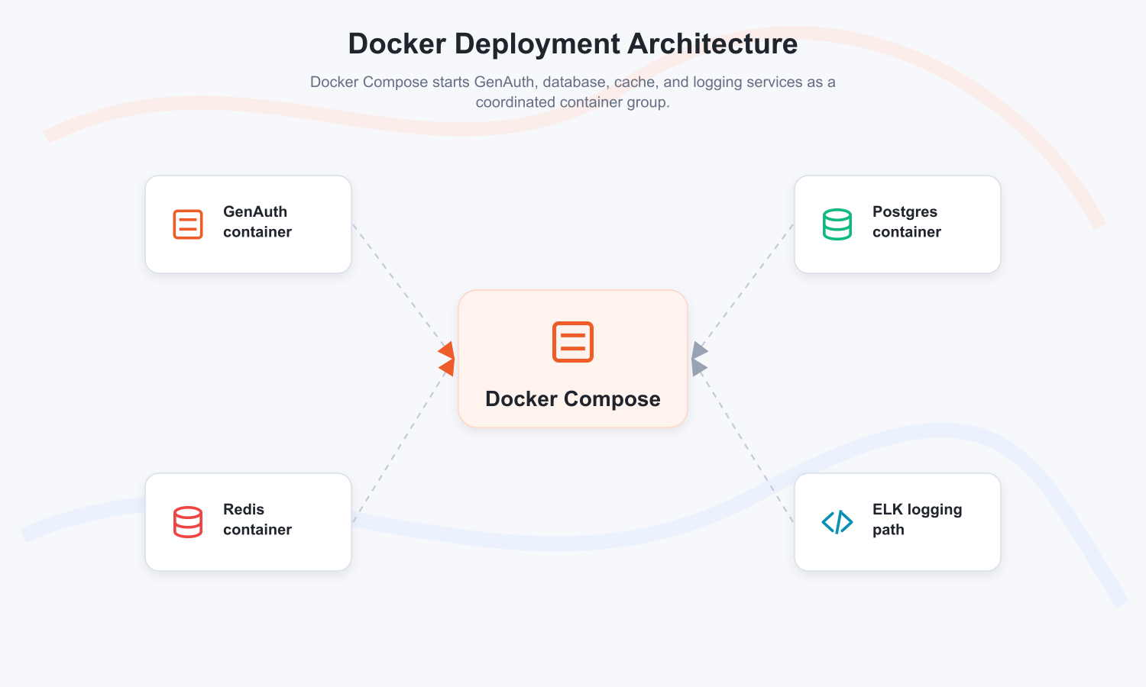1146x687 pixels.
Task: Click the red Redis database icon
Action: [188, 522]
